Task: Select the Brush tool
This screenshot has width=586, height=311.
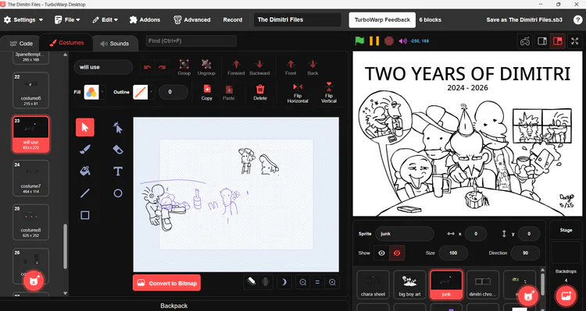Action: [x=85, y=149]
